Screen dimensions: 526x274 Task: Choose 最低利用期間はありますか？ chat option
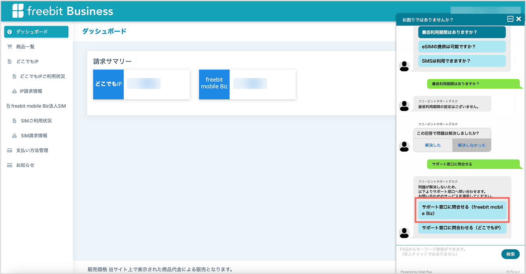click(462, 32)
